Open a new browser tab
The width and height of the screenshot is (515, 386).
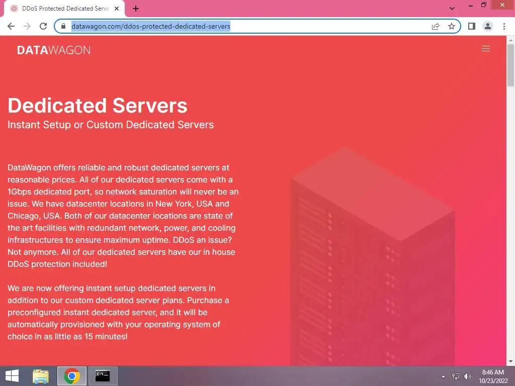(x=136, y=9)
